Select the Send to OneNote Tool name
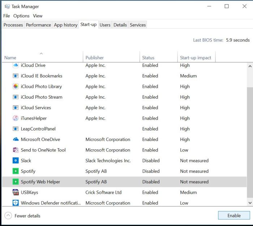253x226 pixels. pos(43,150)
